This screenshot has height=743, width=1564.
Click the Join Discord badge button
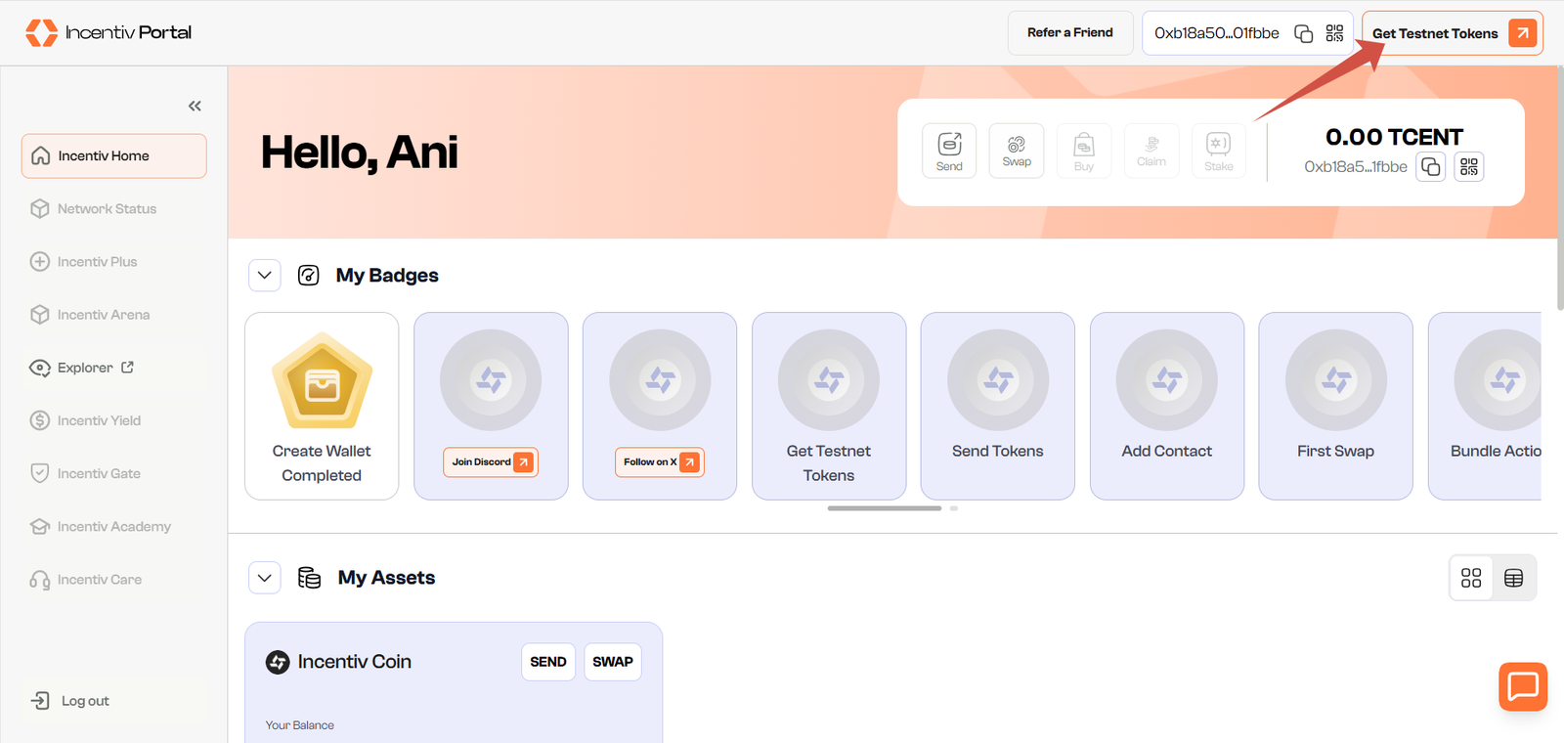[x=491, y=462]
